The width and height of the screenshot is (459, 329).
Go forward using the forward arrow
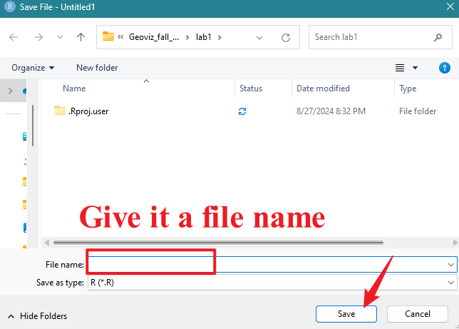point(38,37)
